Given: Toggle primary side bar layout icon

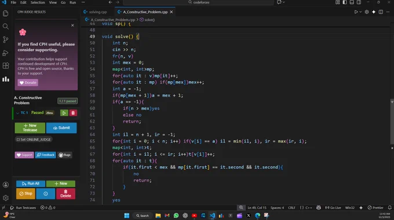Looking at the screenshot, I should click(345, 2).
